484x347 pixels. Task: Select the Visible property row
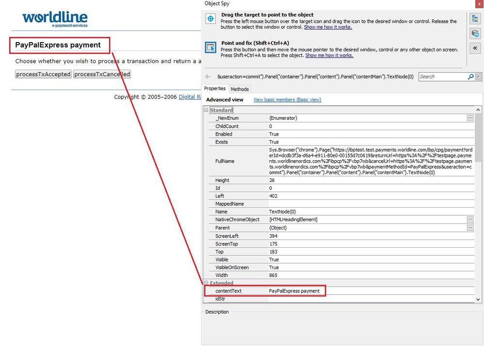(x=341, y=259)
